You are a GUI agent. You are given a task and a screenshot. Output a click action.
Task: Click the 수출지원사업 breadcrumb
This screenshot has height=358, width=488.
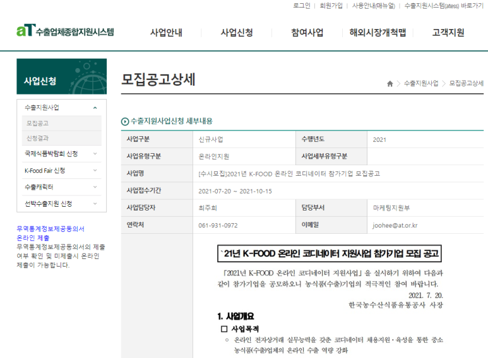pyautogui.click(x=421, y=83)
